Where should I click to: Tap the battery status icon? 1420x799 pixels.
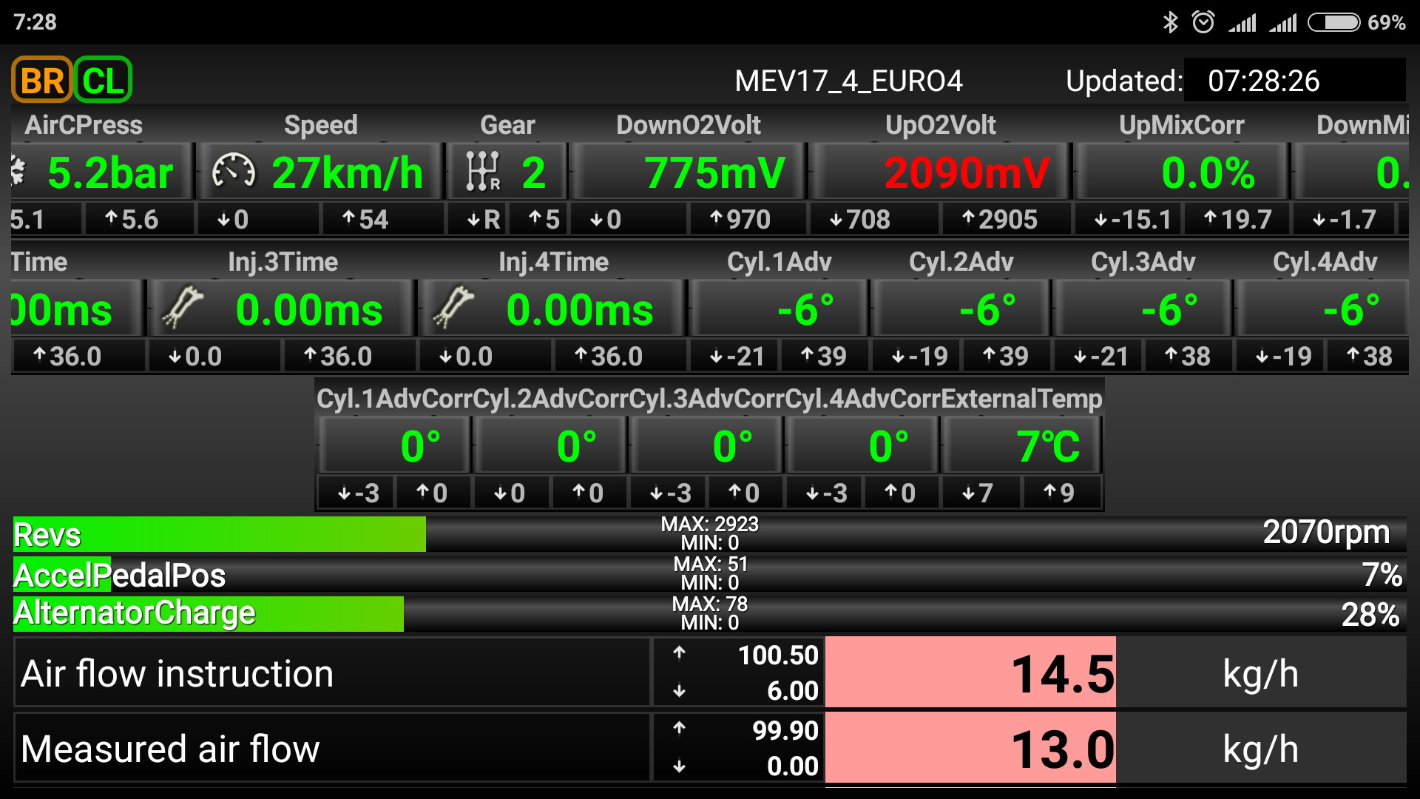1333,22
